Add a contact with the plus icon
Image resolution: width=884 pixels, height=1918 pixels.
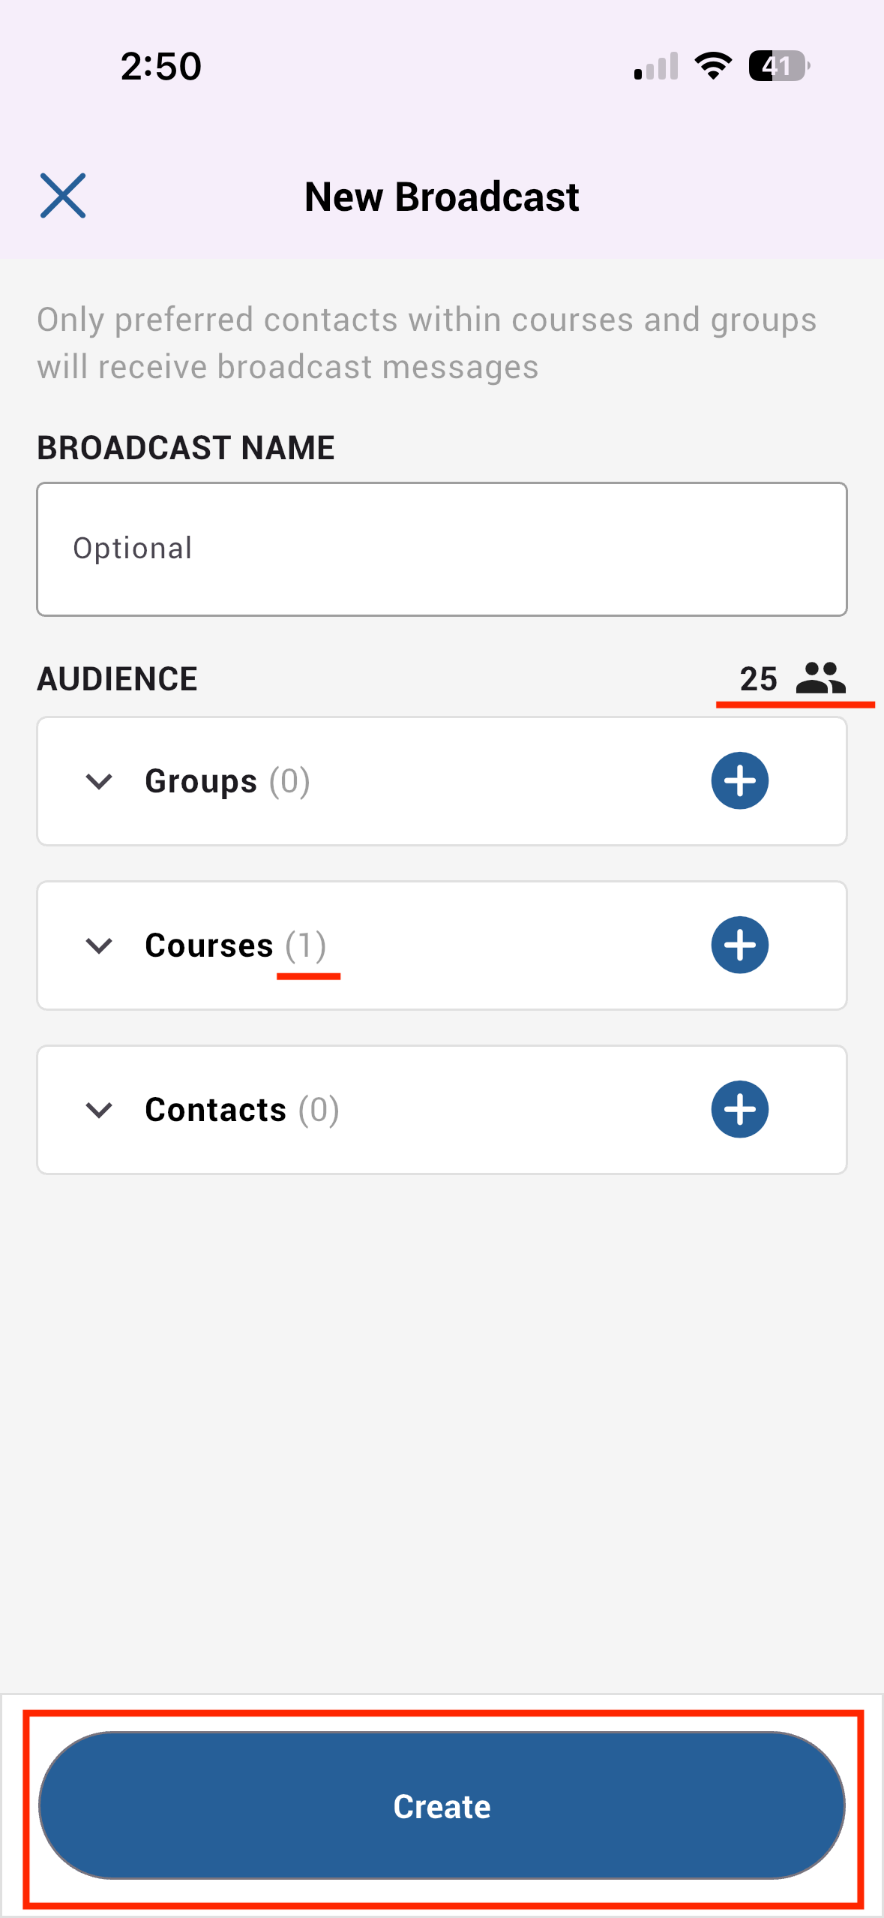[739, 1109]
